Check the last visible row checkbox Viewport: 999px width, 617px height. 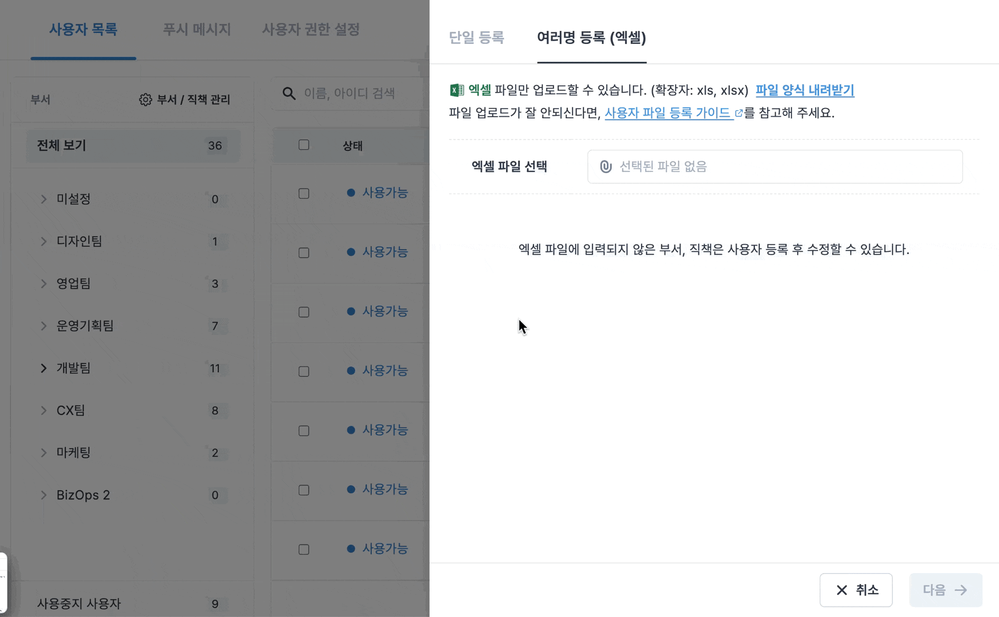coord(304,550)
